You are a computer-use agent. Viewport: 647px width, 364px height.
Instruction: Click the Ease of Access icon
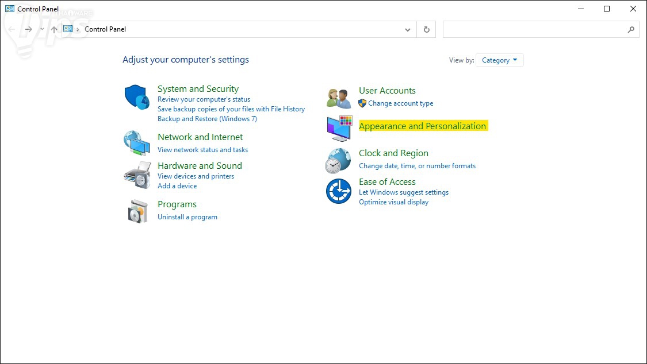[x=338, y=191]
